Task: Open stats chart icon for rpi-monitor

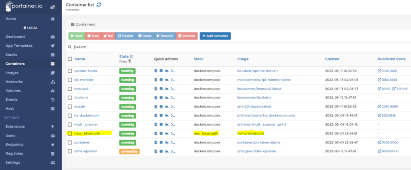Action: [x=167, y=80]
